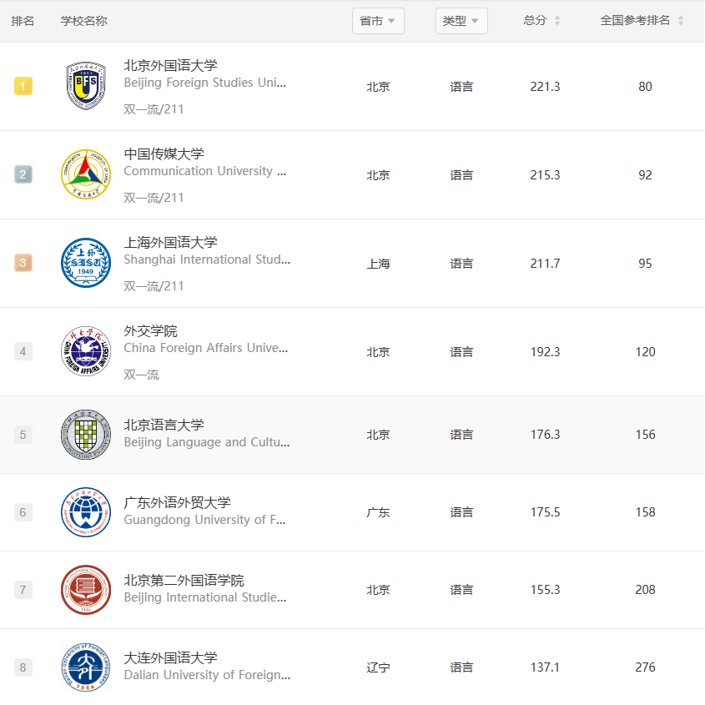Click the bronze rank 3 badge

(x=23, y=263)
